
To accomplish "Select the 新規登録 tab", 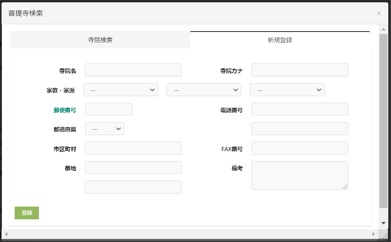I will [x=280, y=40].
